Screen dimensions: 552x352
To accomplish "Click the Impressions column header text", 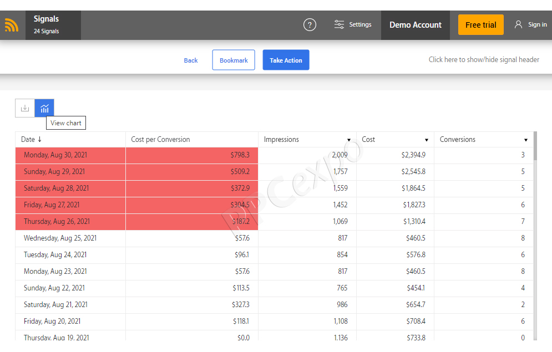I will (281, 140).
